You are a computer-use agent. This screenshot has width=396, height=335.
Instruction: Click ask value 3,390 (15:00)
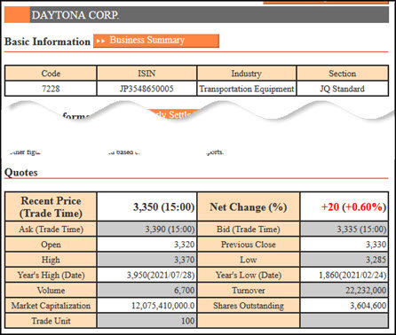click(147, 229)
